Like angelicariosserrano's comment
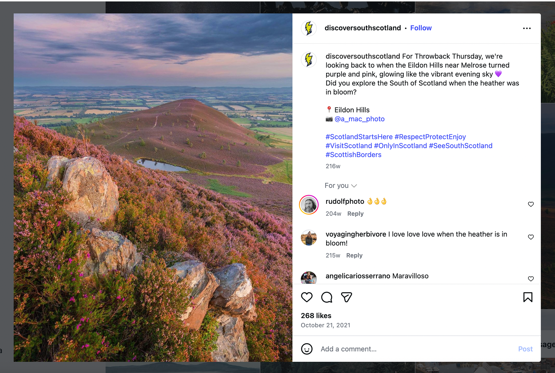555x373 pixels. coord(531,279)
